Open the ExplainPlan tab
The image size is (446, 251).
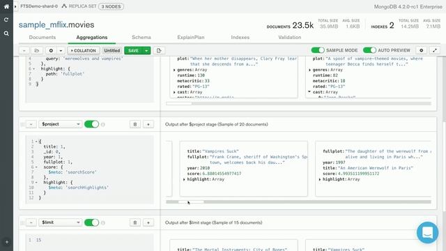190,37
